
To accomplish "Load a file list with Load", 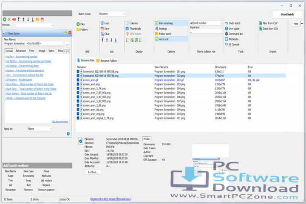I will [105, 23].
